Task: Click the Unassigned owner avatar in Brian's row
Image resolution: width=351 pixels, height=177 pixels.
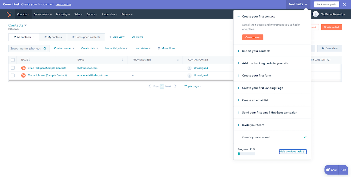Action: coord(190,68)
